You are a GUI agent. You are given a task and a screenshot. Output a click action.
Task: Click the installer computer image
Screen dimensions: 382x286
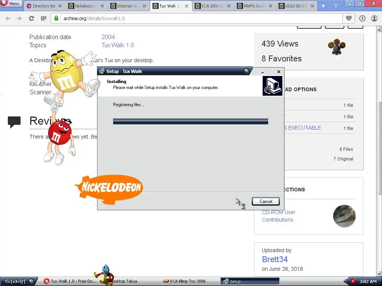(x=272, y=86)
